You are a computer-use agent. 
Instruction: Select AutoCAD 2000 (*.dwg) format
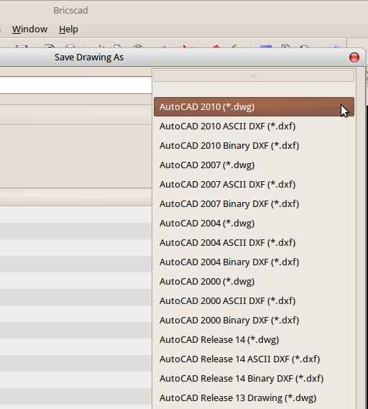click(x=254, y=282)
